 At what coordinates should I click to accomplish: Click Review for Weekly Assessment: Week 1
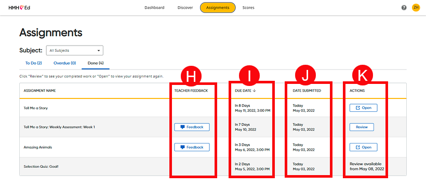(x=362, y=127)
